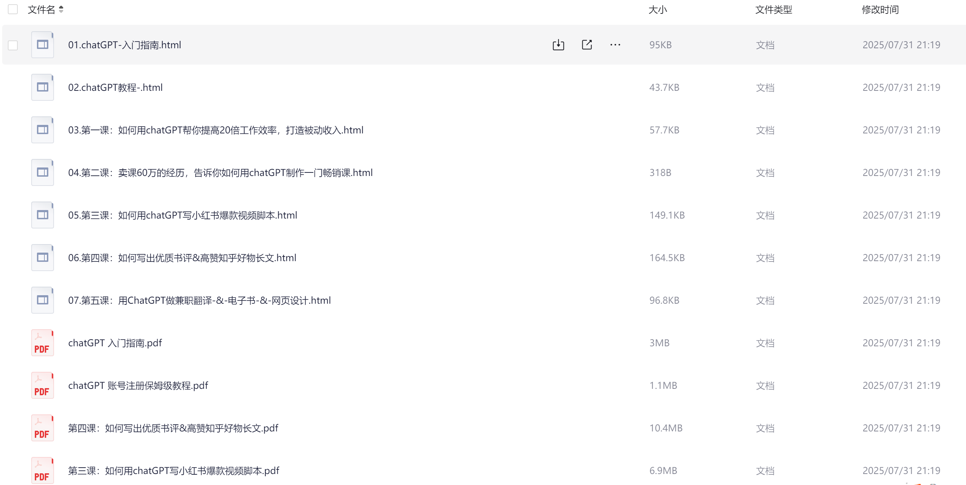Viewport: 966px width, 485px height.
Task: Click the 6.9MB size cell
Action: coord(663,471)
